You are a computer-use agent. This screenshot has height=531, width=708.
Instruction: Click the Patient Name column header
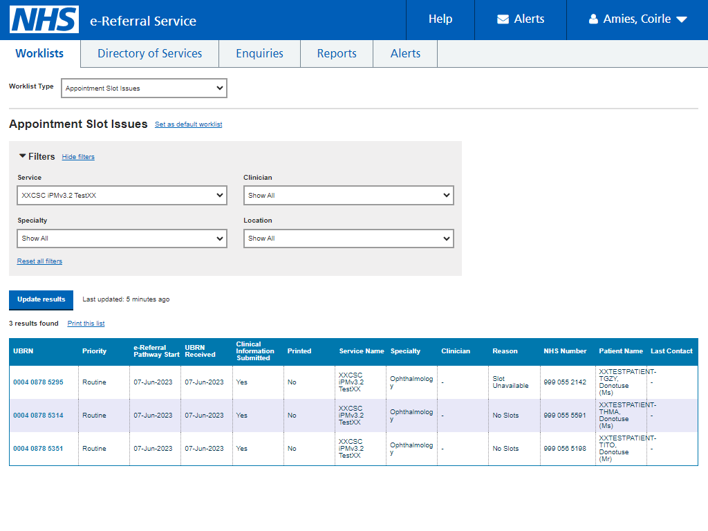[x=621, y=351]
